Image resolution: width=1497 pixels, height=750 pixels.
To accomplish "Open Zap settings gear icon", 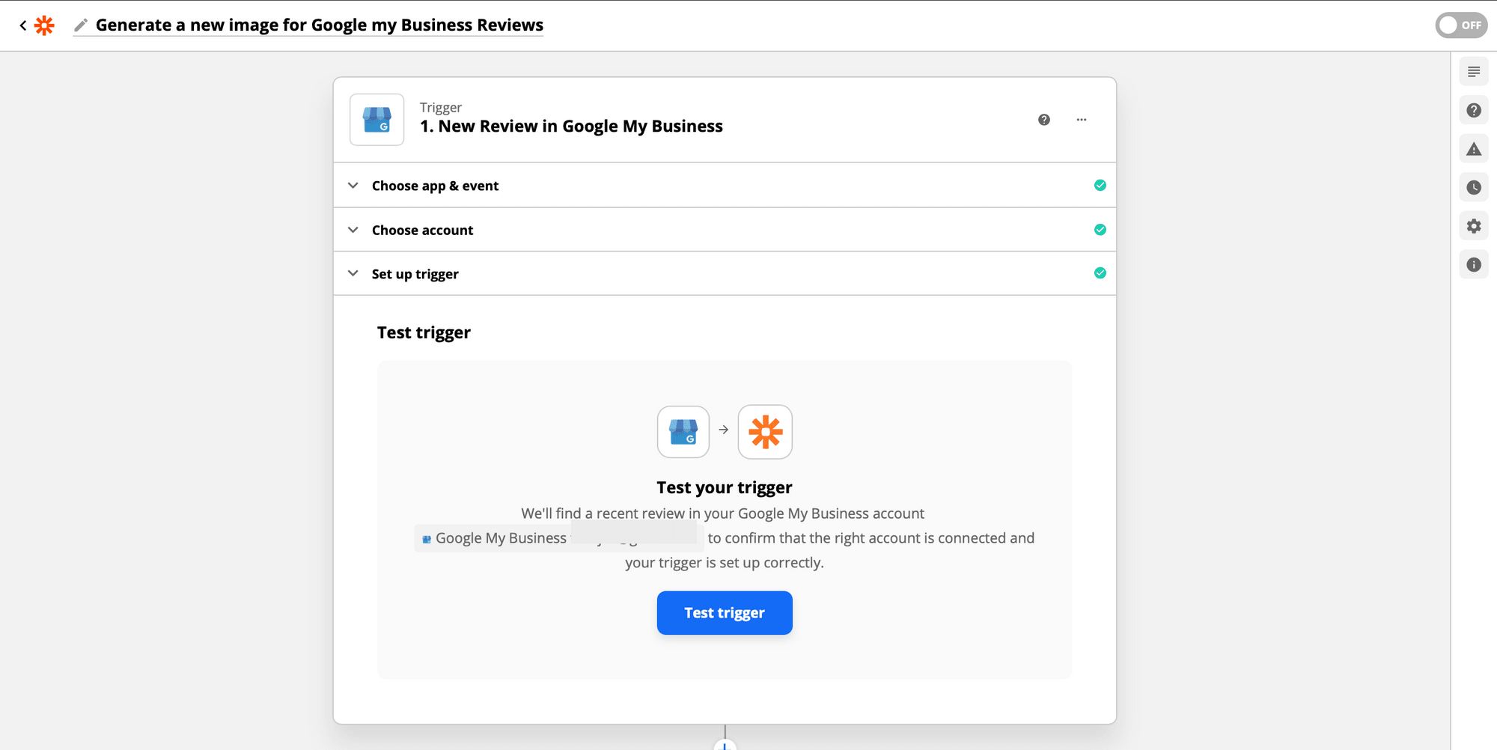I will tap(1474, 226).
